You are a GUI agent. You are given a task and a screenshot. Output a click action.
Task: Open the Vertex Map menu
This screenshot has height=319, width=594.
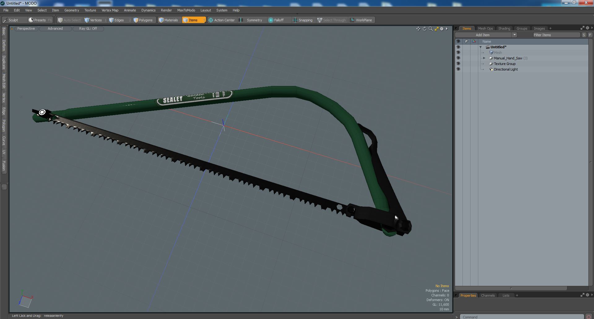tap(110, 10)
